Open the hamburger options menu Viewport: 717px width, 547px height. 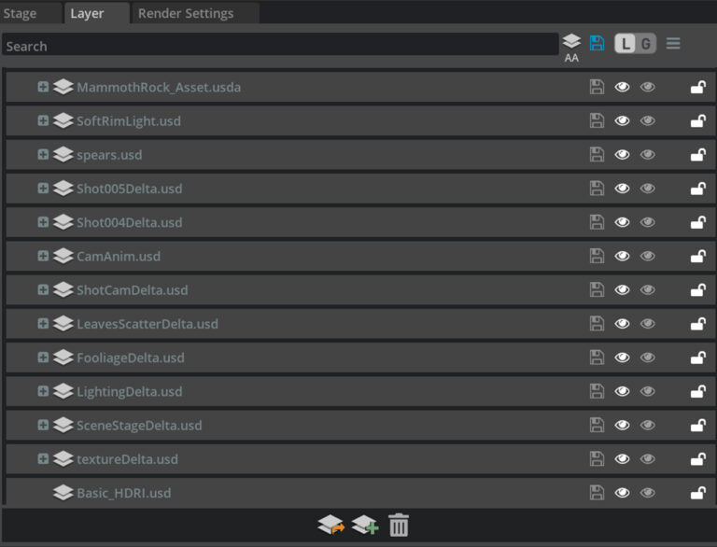(x=673, y=43)
